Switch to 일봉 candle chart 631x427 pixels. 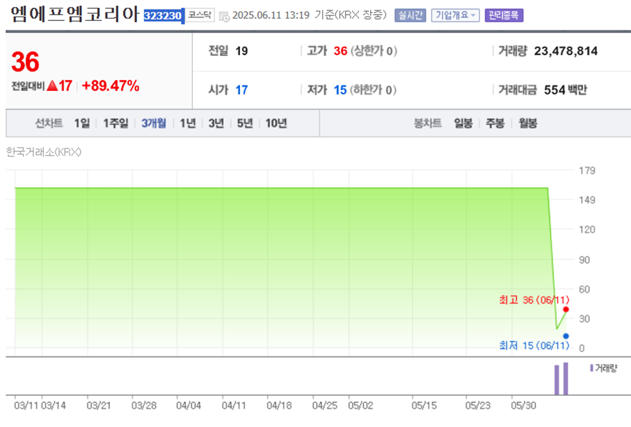(463, 123)
